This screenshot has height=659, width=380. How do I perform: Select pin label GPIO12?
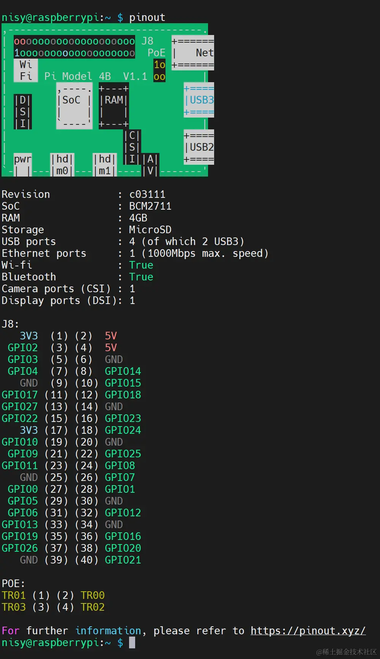[x=123, y=513]
